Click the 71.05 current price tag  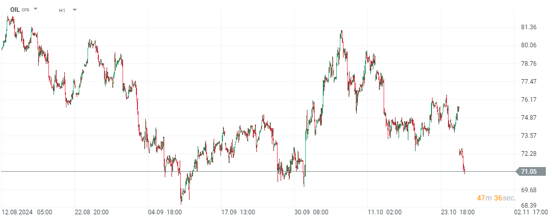click(x=529, y=172)
